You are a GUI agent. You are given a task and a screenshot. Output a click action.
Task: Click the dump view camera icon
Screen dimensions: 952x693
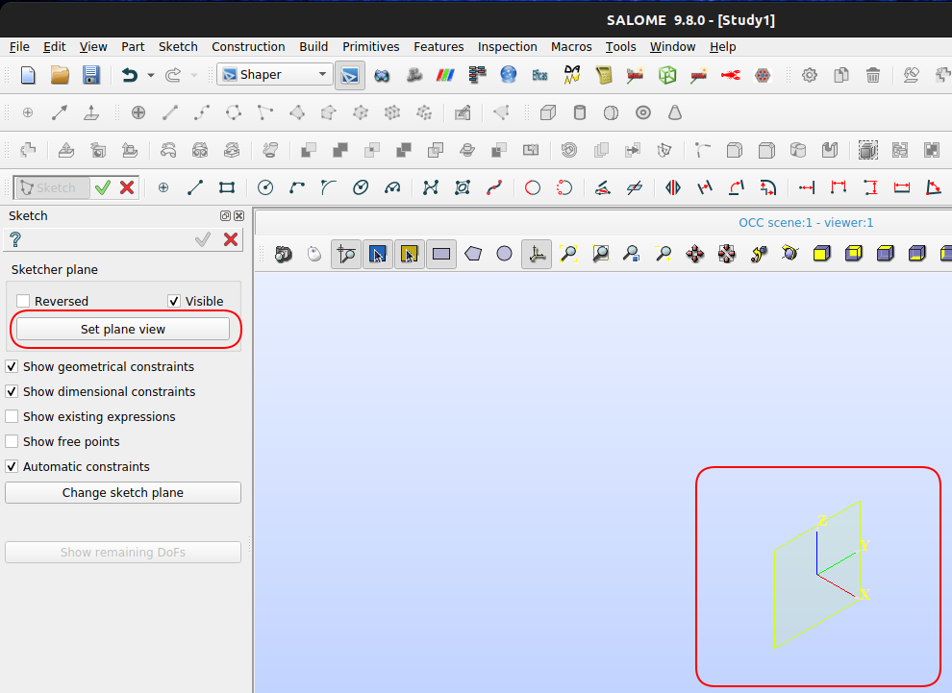(x=284, y=254)
